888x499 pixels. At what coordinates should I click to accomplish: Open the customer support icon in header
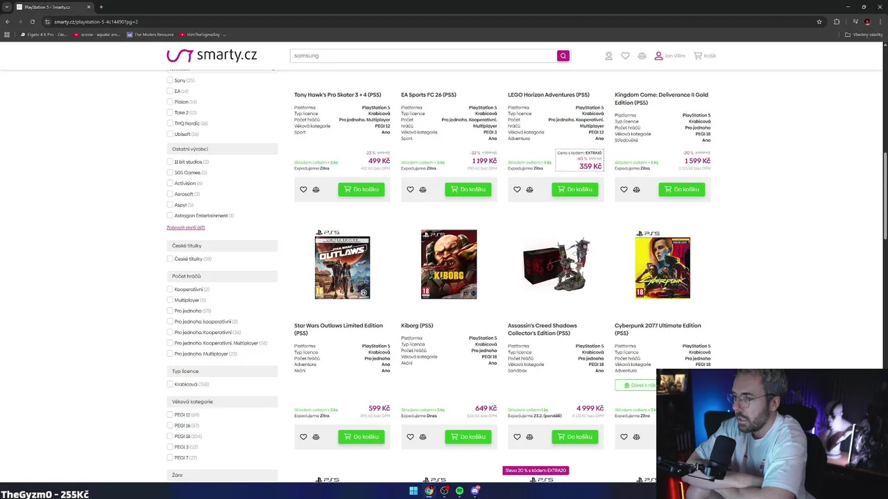608,55
